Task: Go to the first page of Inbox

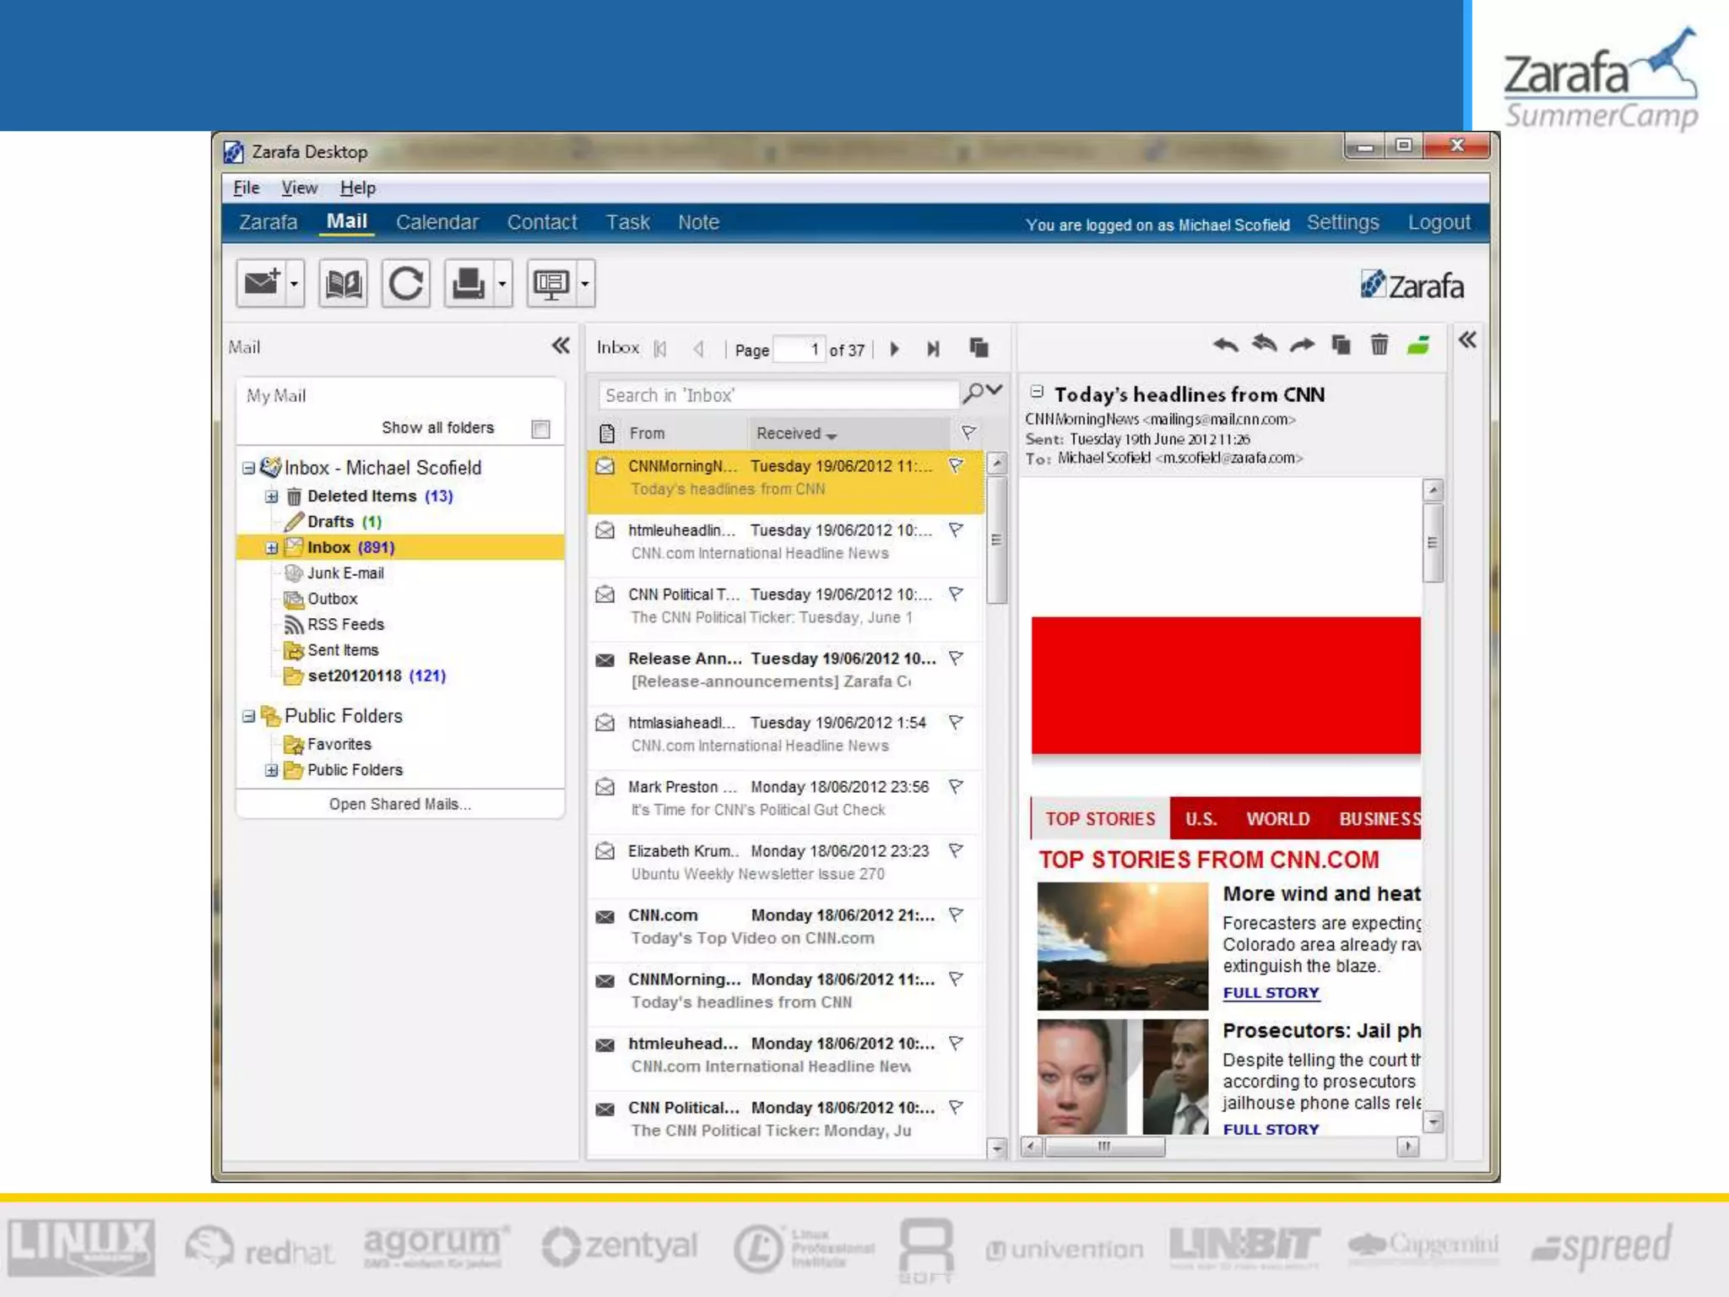Action: (660, 349)
